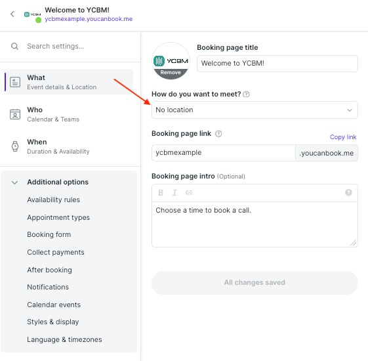The width and height of the screenshot is (368, 361).
Task: Open the What event details tab
Action: point(69,82)
